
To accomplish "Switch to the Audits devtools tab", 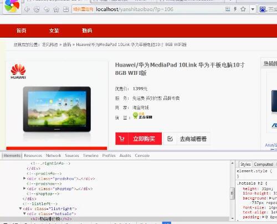I will (125, 156).
